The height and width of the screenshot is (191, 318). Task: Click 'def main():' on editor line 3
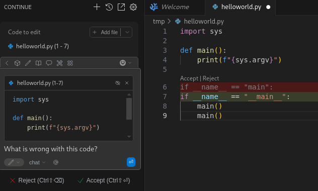pyautogui.click(x=203, y=50)
